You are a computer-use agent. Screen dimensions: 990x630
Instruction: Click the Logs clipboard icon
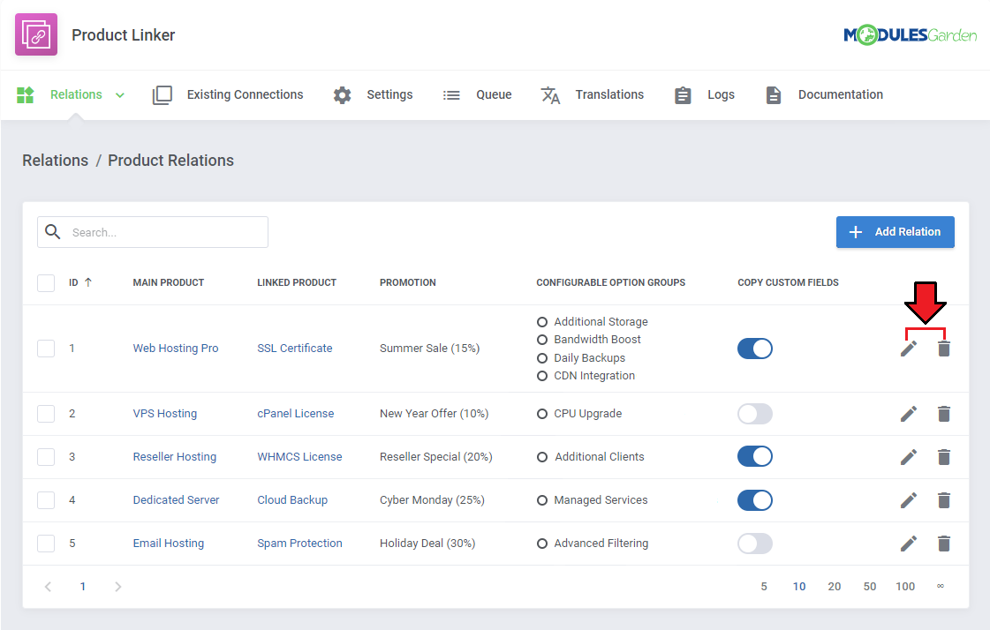click(683, 95)
